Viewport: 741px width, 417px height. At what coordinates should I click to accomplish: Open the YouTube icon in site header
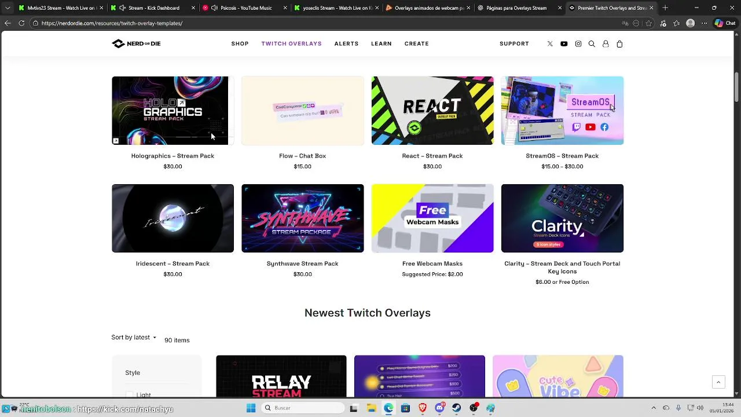click(x=564, y=43)
